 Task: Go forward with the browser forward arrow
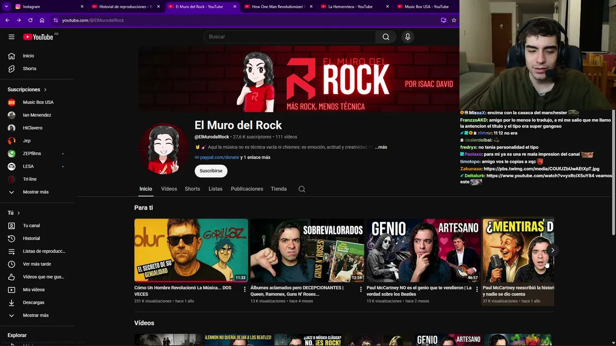point(19,20)
